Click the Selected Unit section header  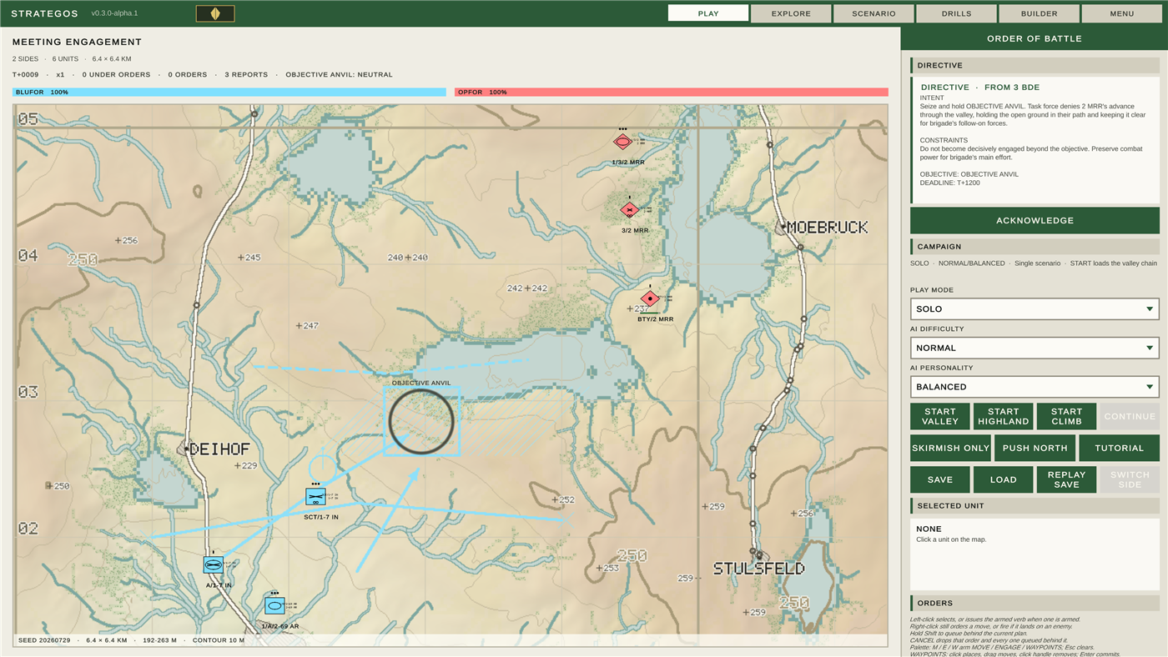(1035, 506)
